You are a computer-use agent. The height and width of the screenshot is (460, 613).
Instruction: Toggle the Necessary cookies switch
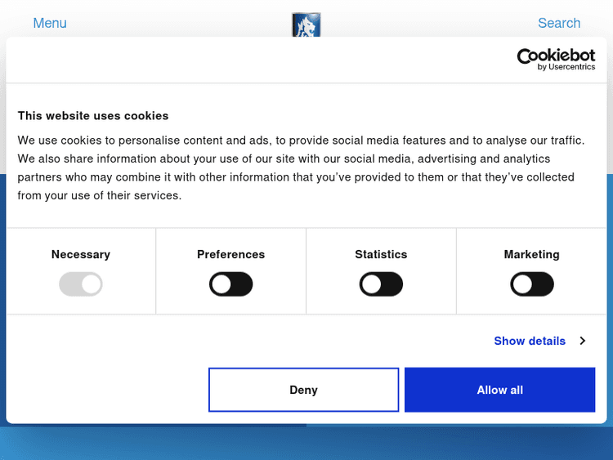(81, 284)
